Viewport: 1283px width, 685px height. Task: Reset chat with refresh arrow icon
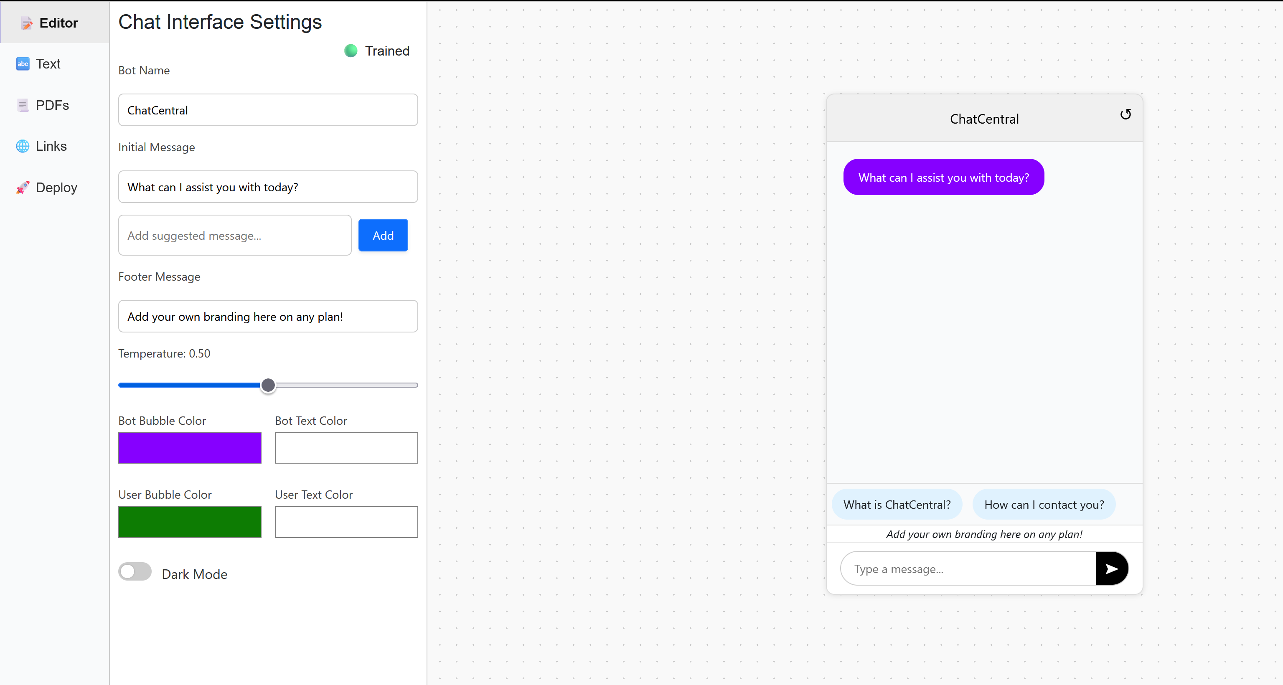(x=1125, y=114)
